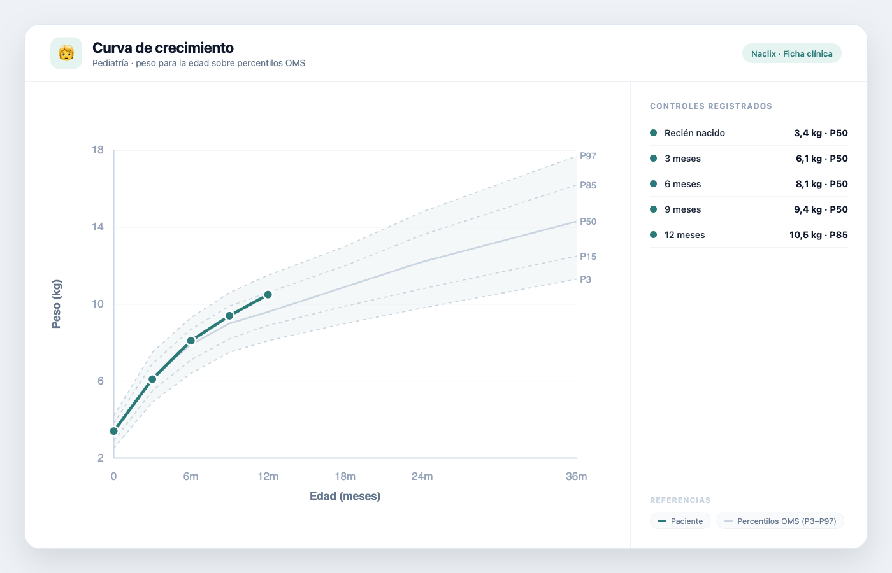Select the 9 meses control row
892x573 pixels.
pos(749,209)
